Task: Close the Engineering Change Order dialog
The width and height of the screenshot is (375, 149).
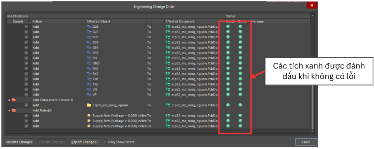Action: click(312, 6)
